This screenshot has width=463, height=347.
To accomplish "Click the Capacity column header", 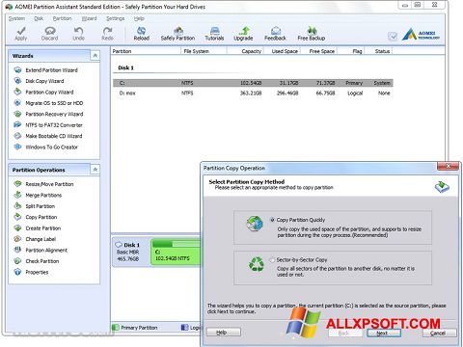I will pyautogui.click(x=245, y=51).
